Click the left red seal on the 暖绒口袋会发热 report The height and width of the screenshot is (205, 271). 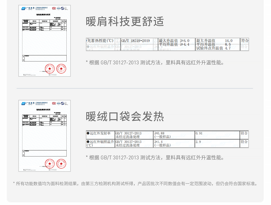point(50,164)
